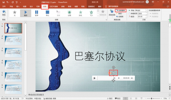Toggle the 批注 (Comments) status bar button

click(x=118, y=98)
